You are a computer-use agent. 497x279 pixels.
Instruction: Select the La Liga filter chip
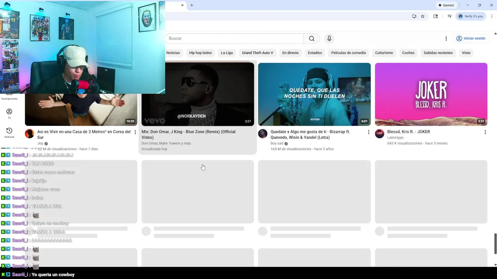pyautogui.click(x=227, y=53)
